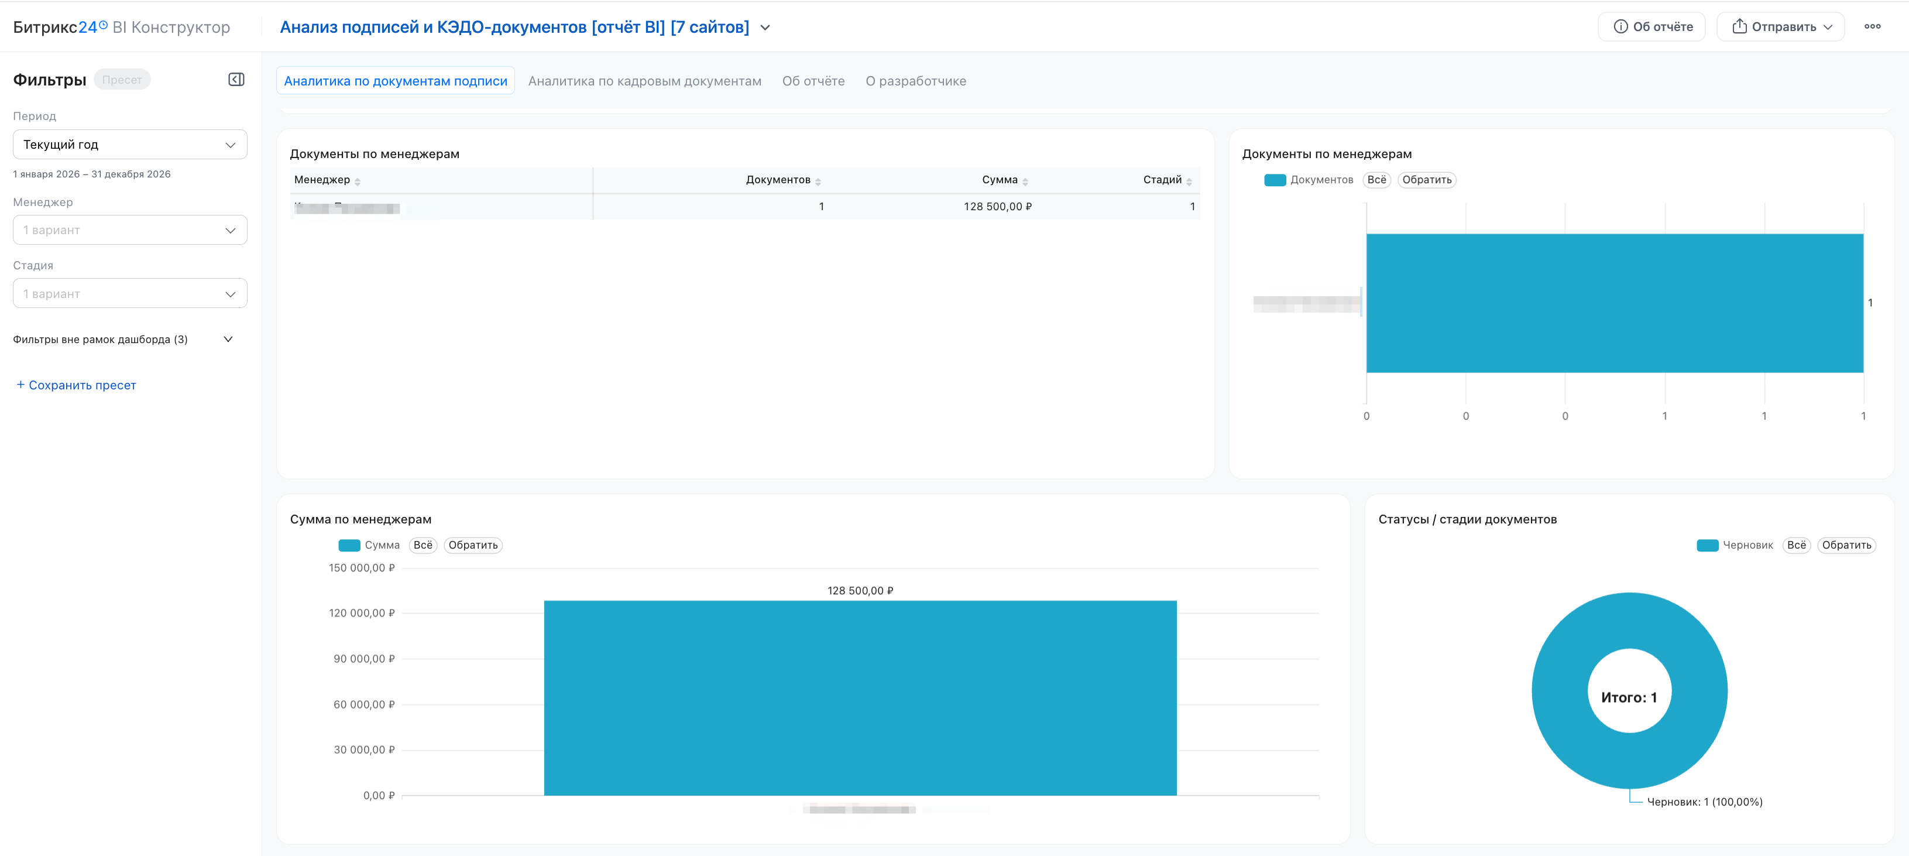Collapse the Filters sidebar panel icon
The width and height of the screenshot is (1909, 856).
tap(236, 79)
